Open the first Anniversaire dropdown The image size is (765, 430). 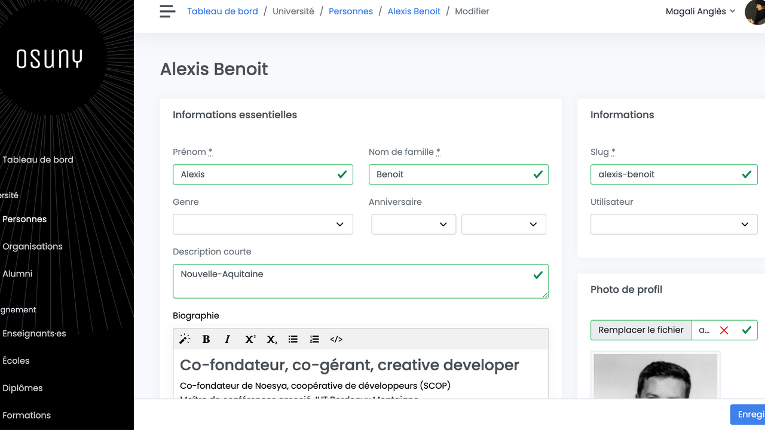click(414, 225)
